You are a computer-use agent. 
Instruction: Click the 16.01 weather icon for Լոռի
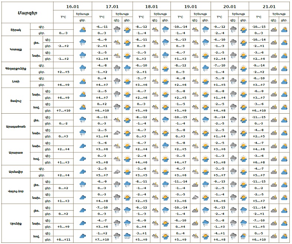click(82, 81)
